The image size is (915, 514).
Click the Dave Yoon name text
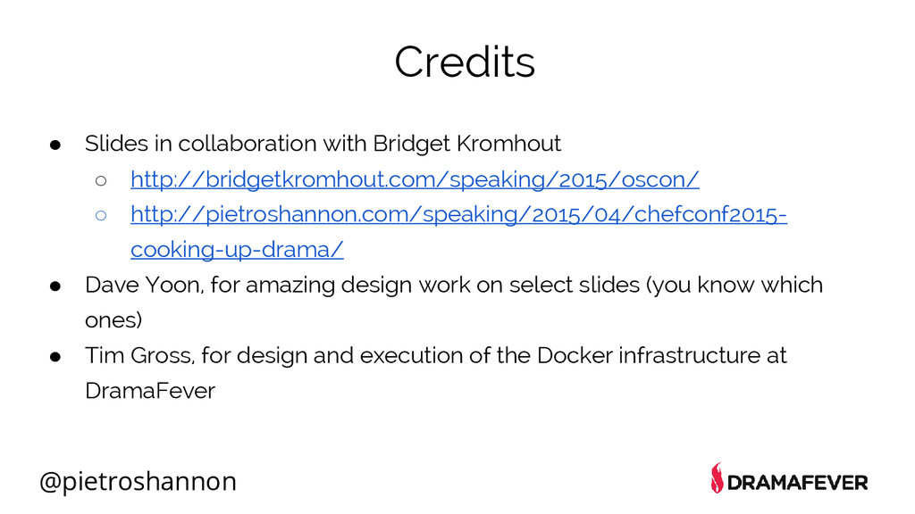tap(144, 285)
